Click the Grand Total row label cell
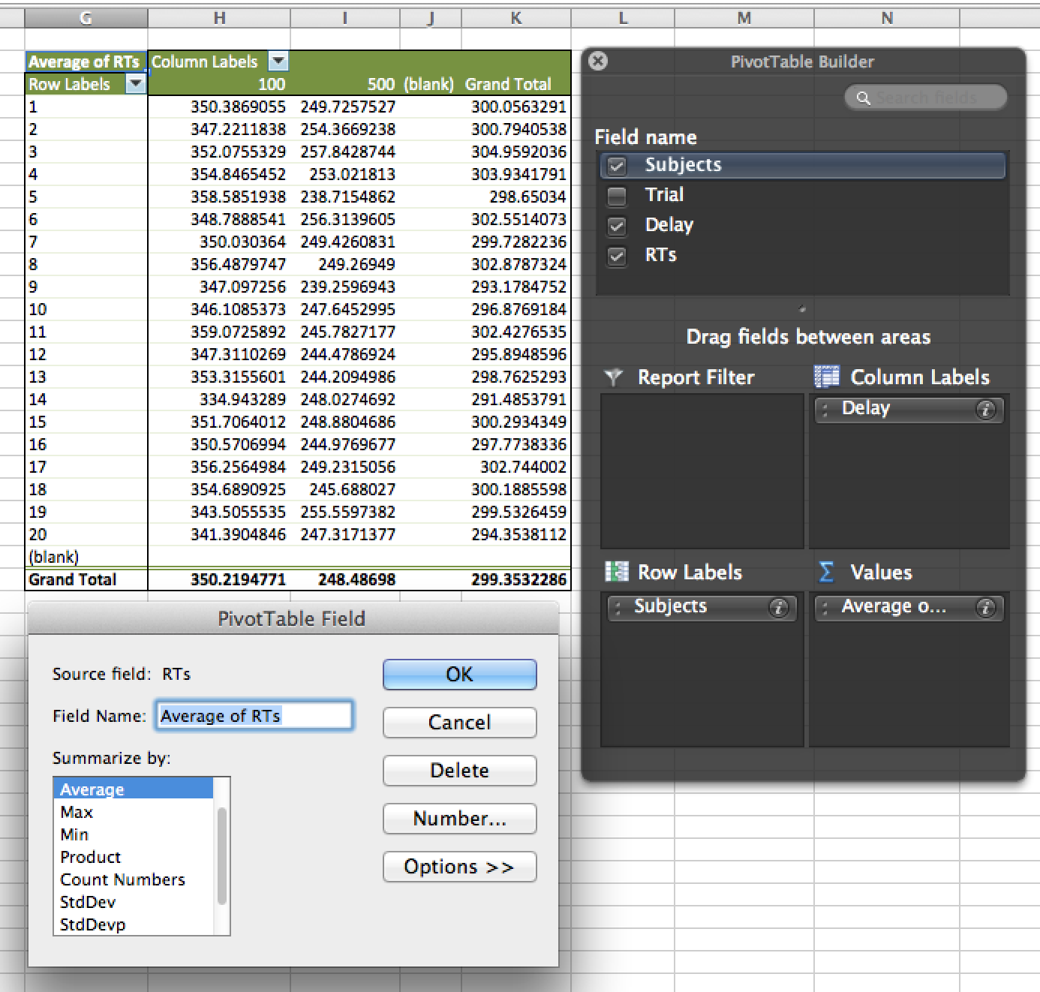 click(x=86, y=579)
